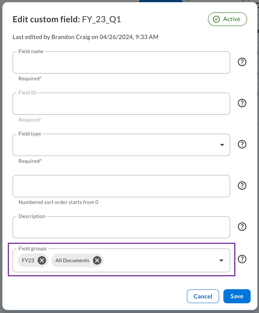Select the All Documents chip label
259x313 pixels.
click(x=72, y=261)
